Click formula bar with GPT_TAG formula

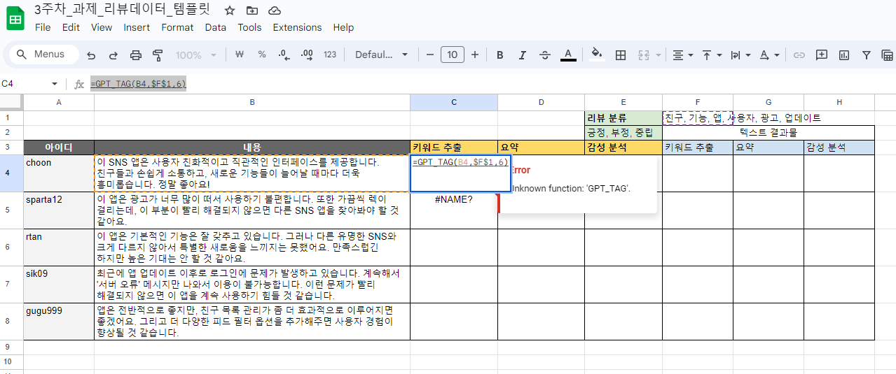click(490, 84)
